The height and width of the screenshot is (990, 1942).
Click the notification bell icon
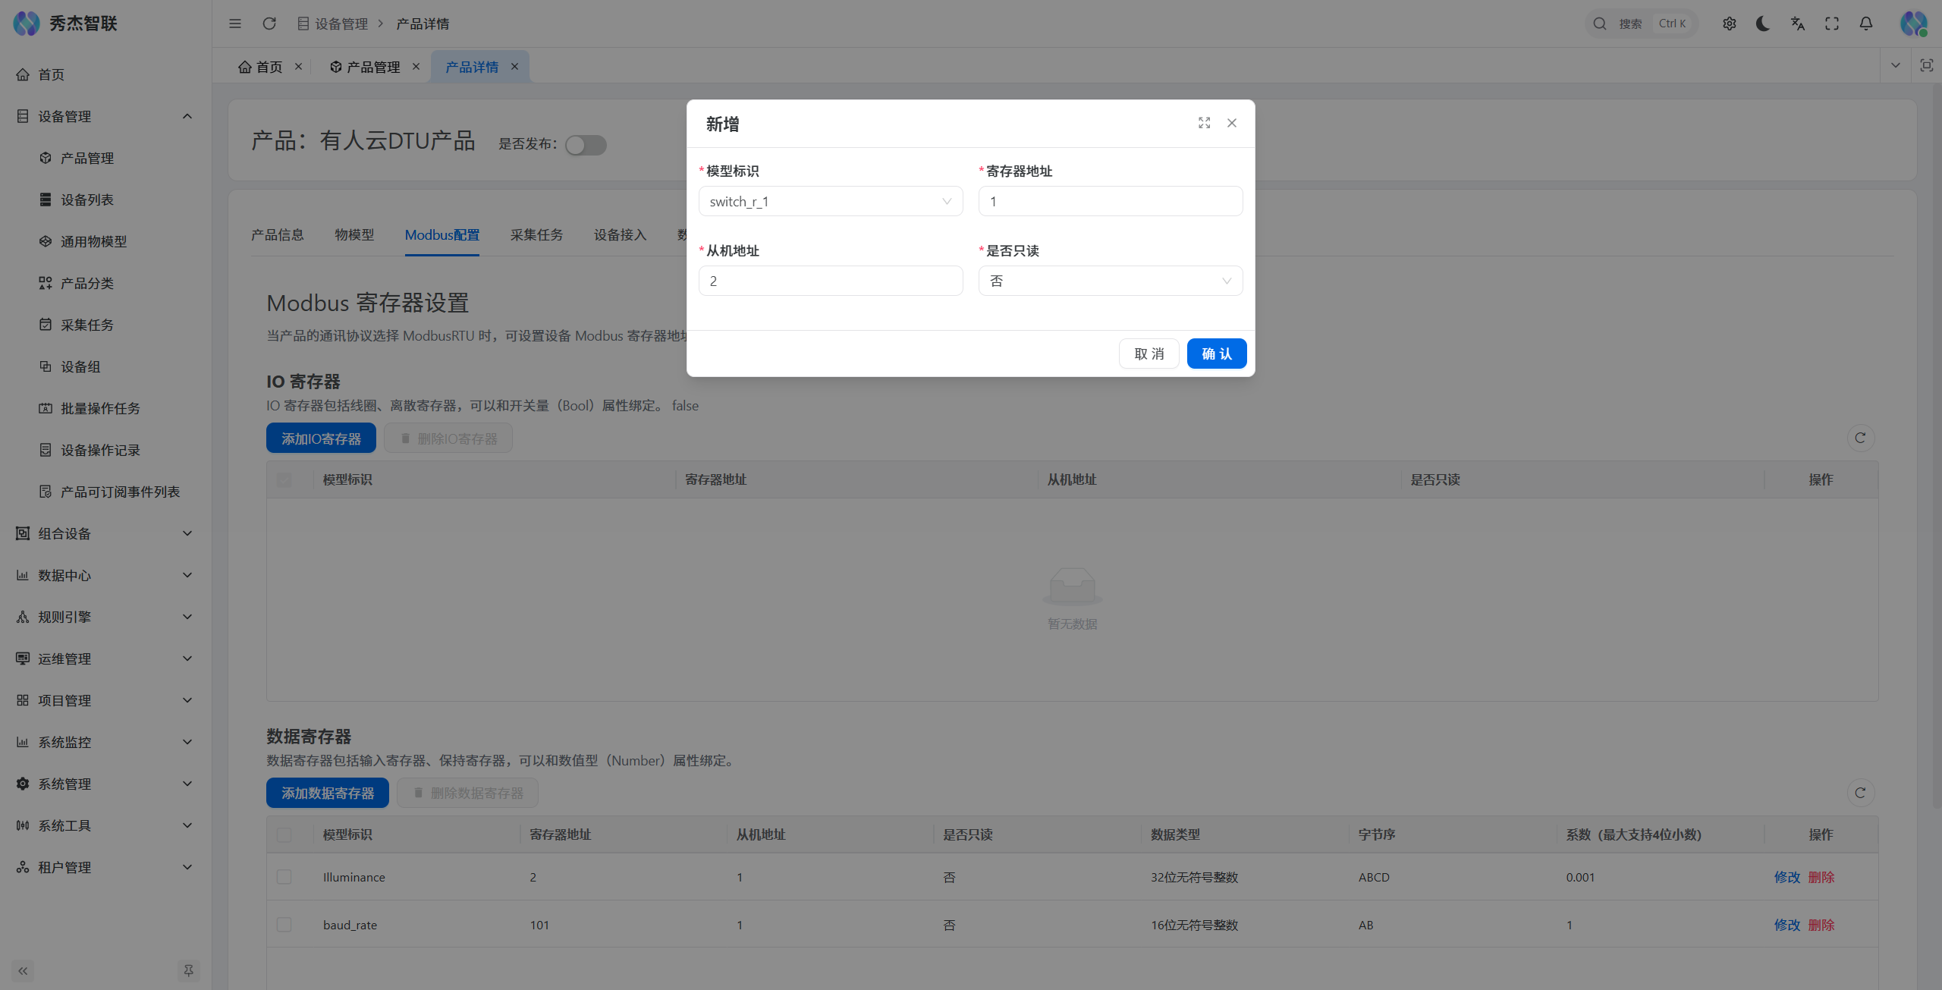click(1866, 24)
